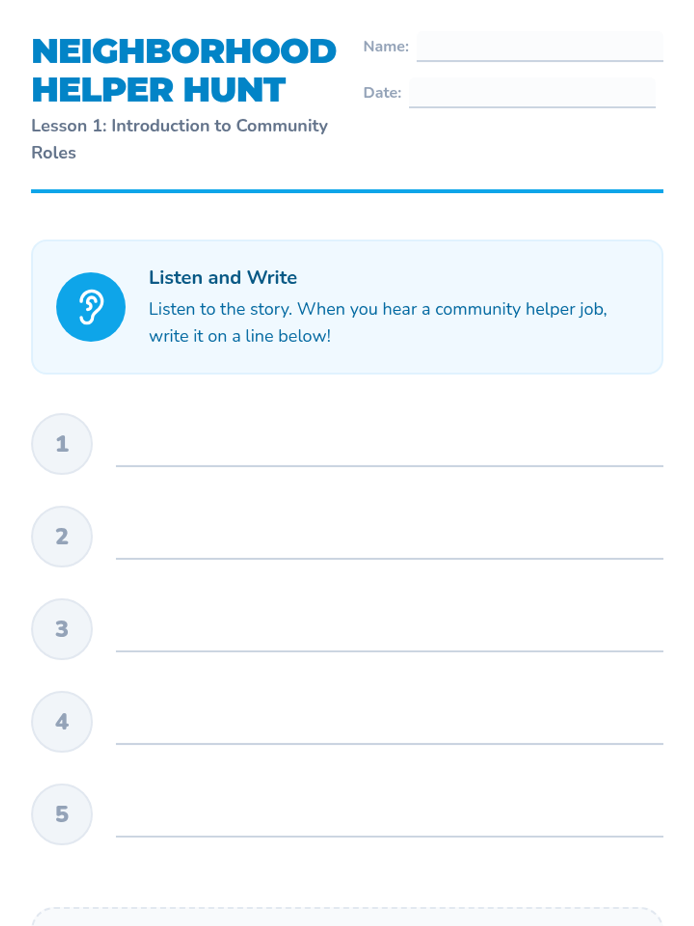The image size is (694, 926).
Task: Click the Lesson 1 subtitle text
Action: [x=179, y=139]
